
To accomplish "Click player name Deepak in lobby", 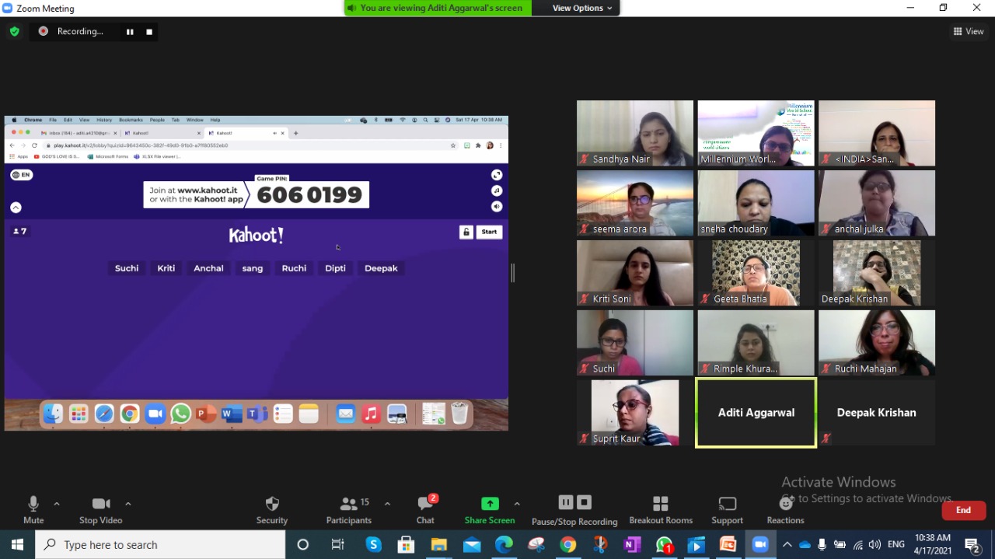I will click(381, 268).
